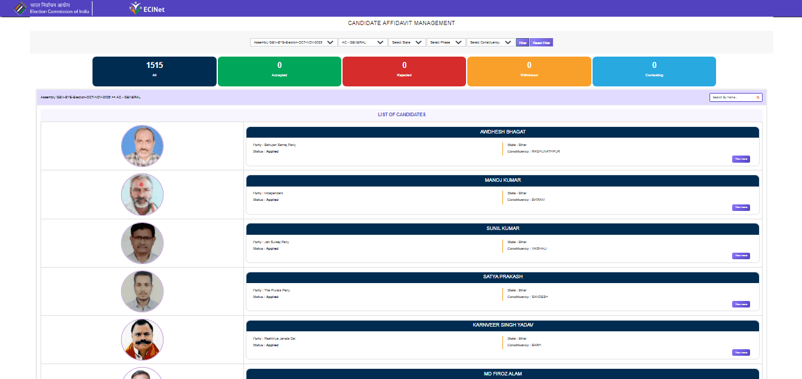Select the red Rejected status card
802x379 pixels.
tap(404, 72)
